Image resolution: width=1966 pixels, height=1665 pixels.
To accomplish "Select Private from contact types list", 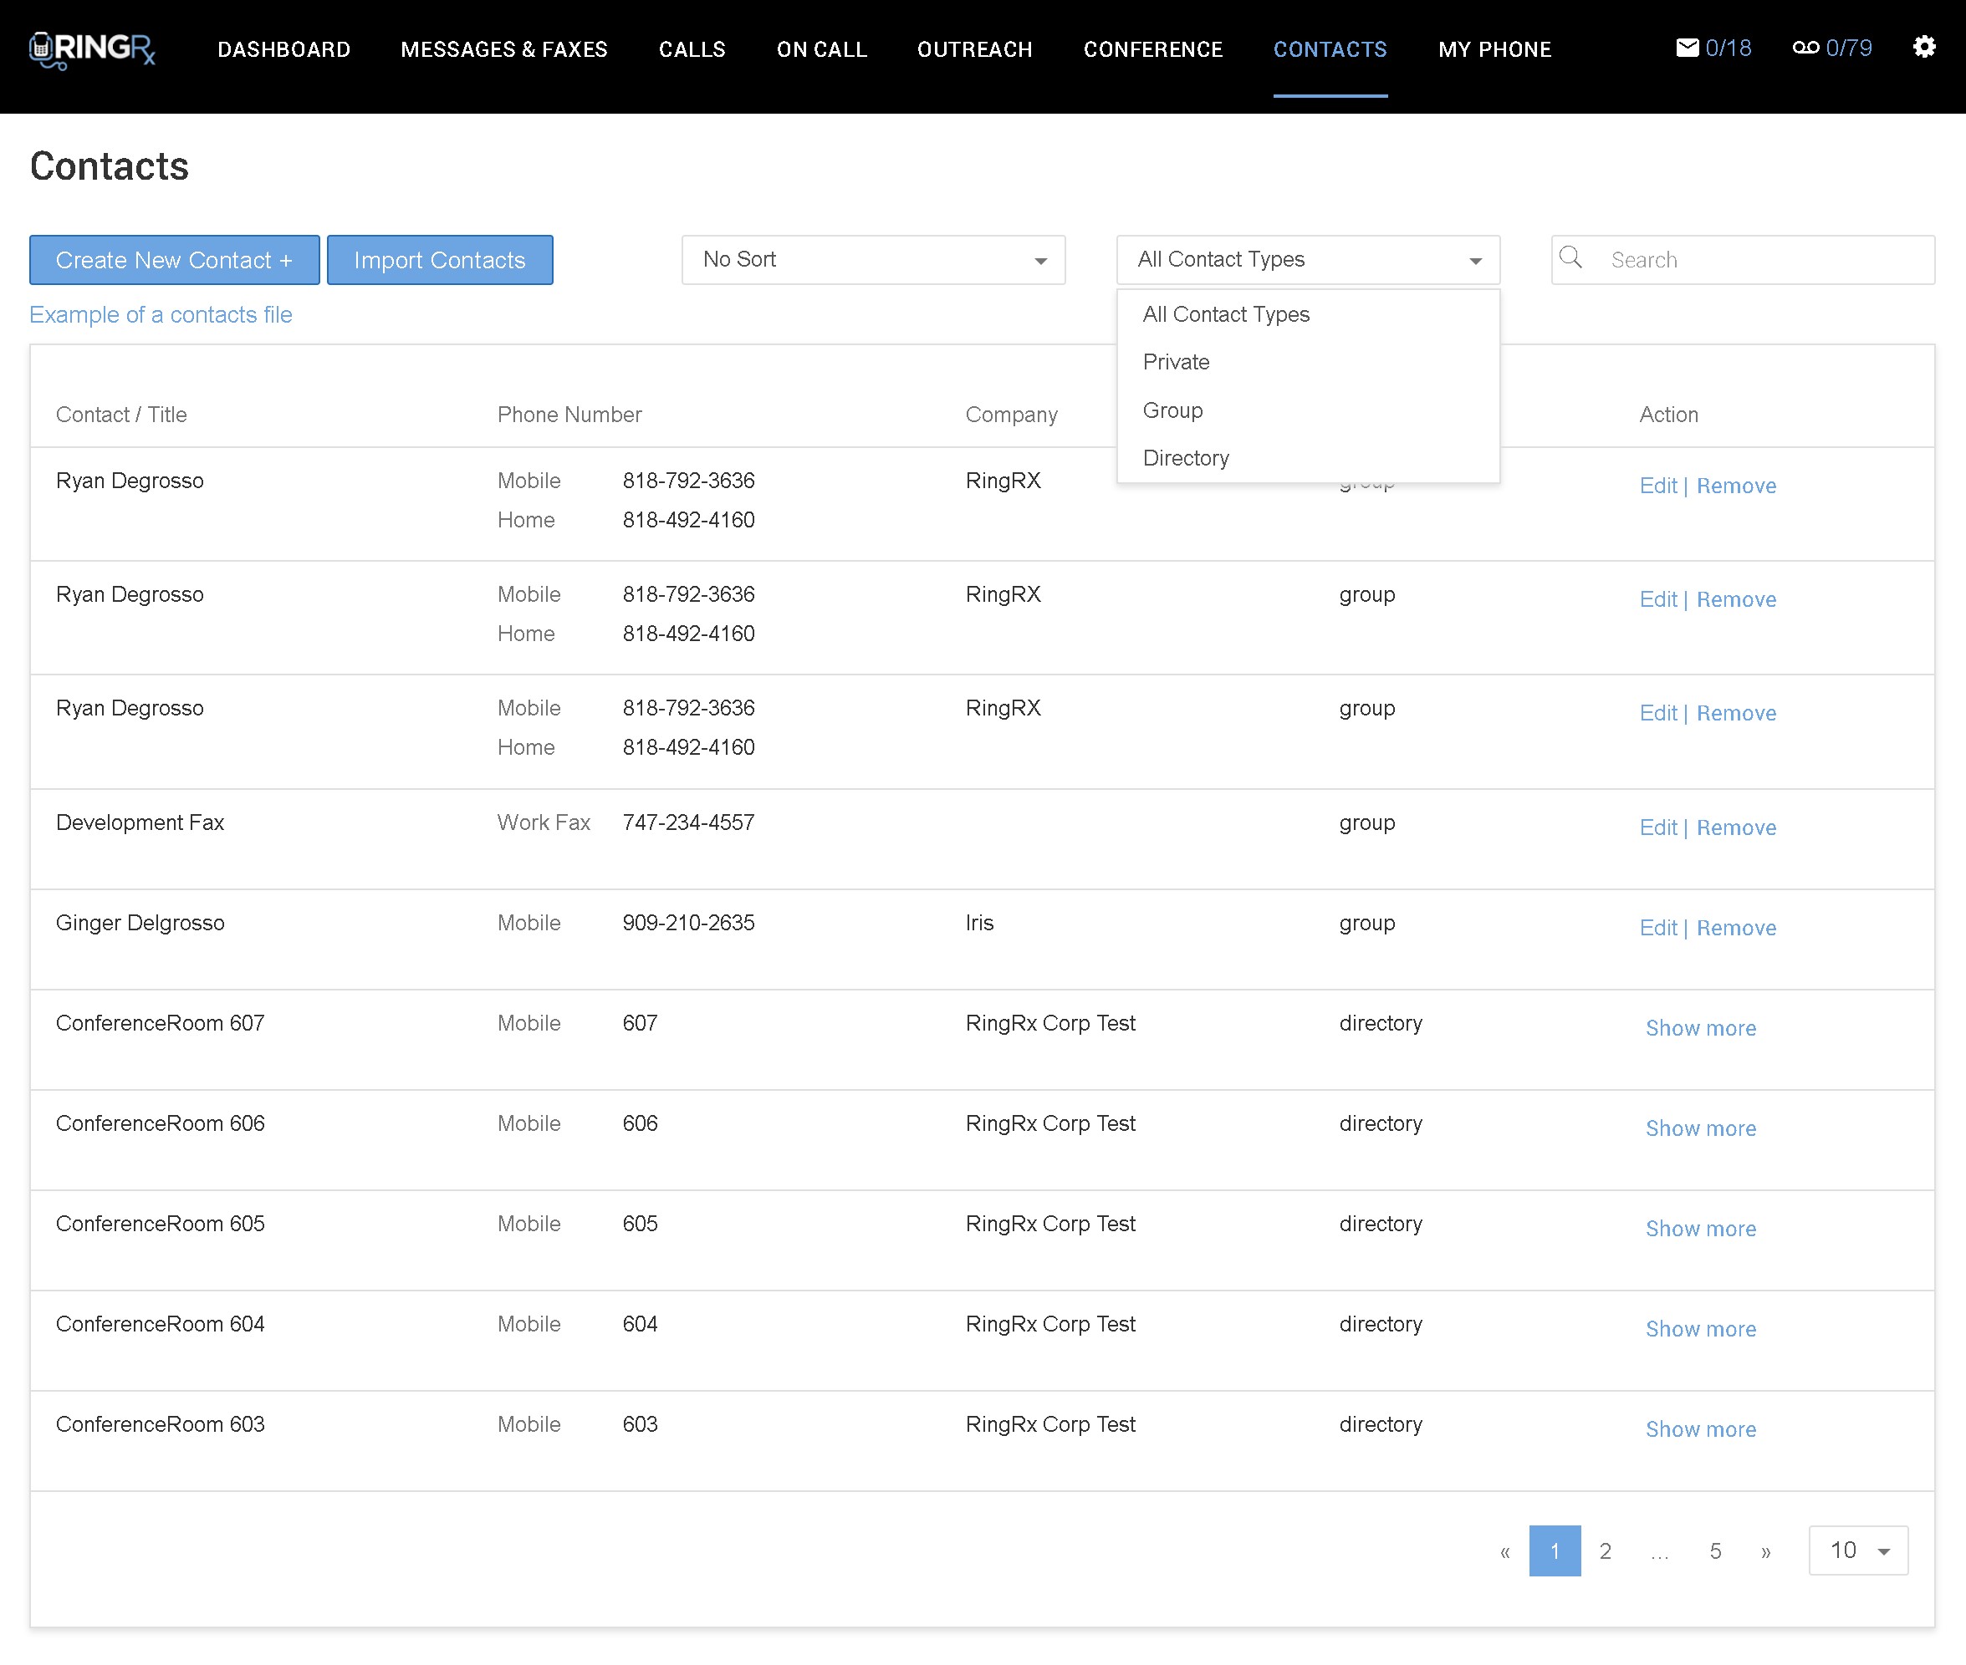I will tap(1176, 362).
